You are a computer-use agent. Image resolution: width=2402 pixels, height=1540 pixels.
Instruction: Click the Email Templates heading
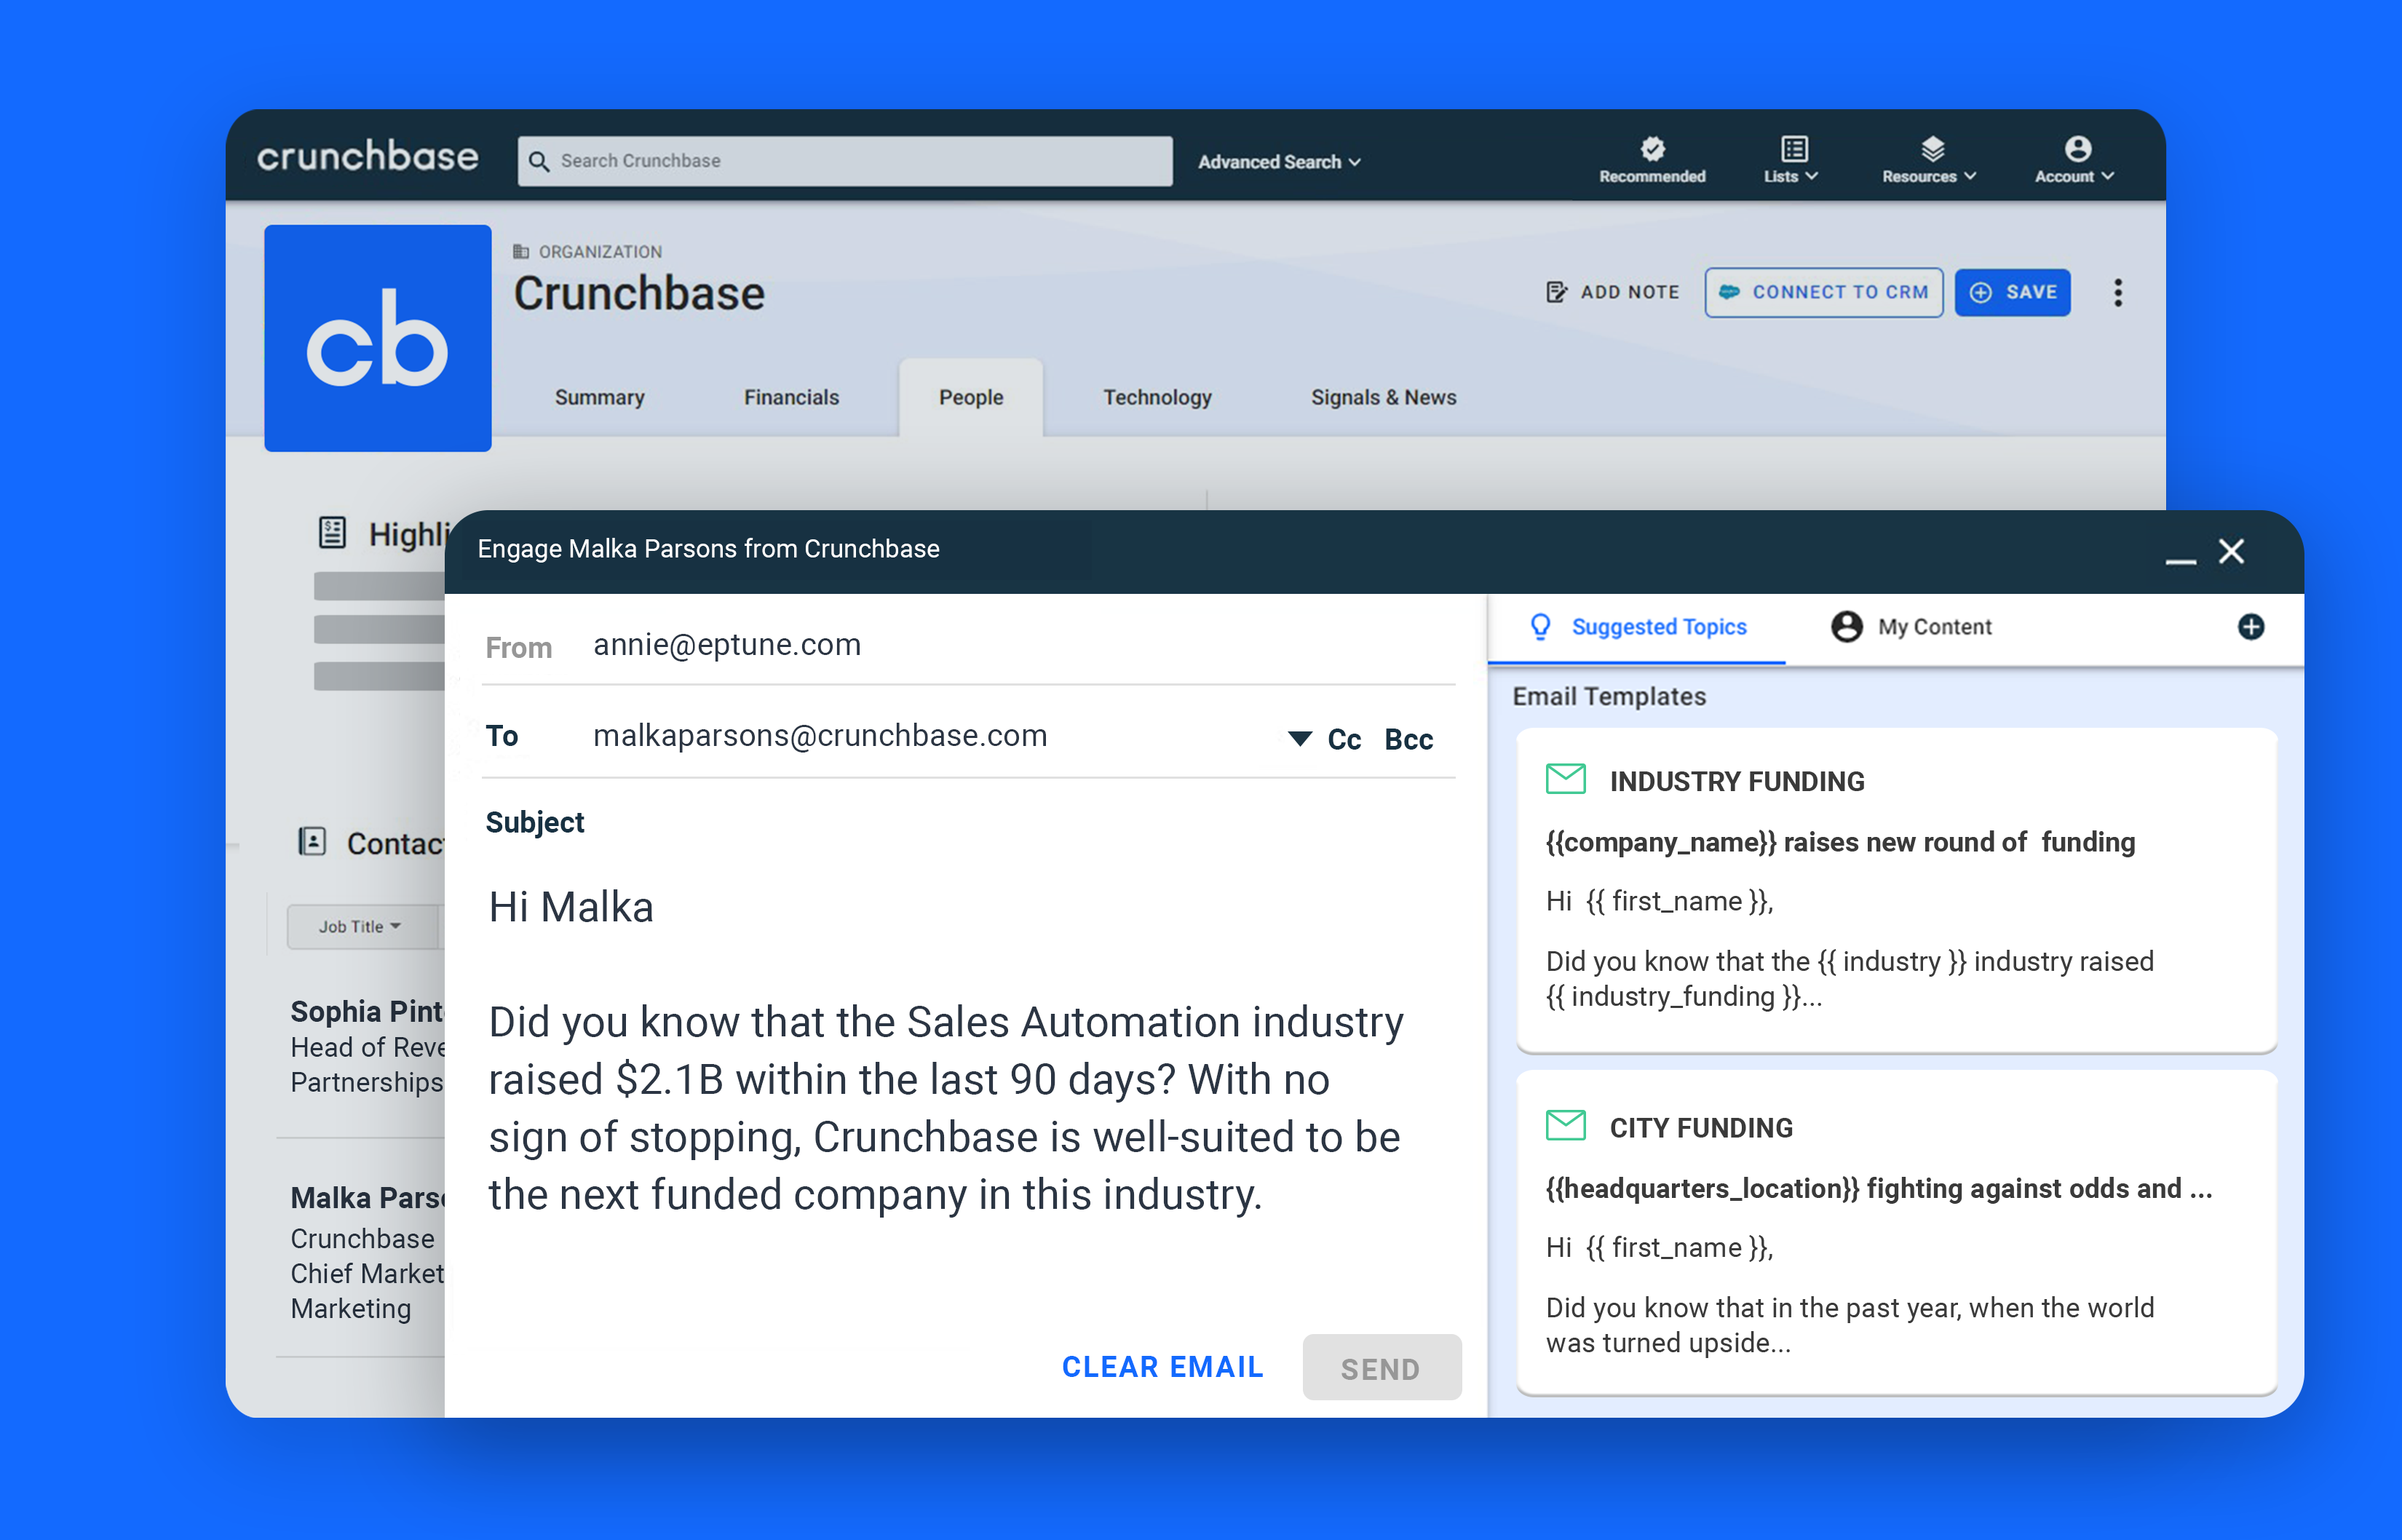[1609, 696]
